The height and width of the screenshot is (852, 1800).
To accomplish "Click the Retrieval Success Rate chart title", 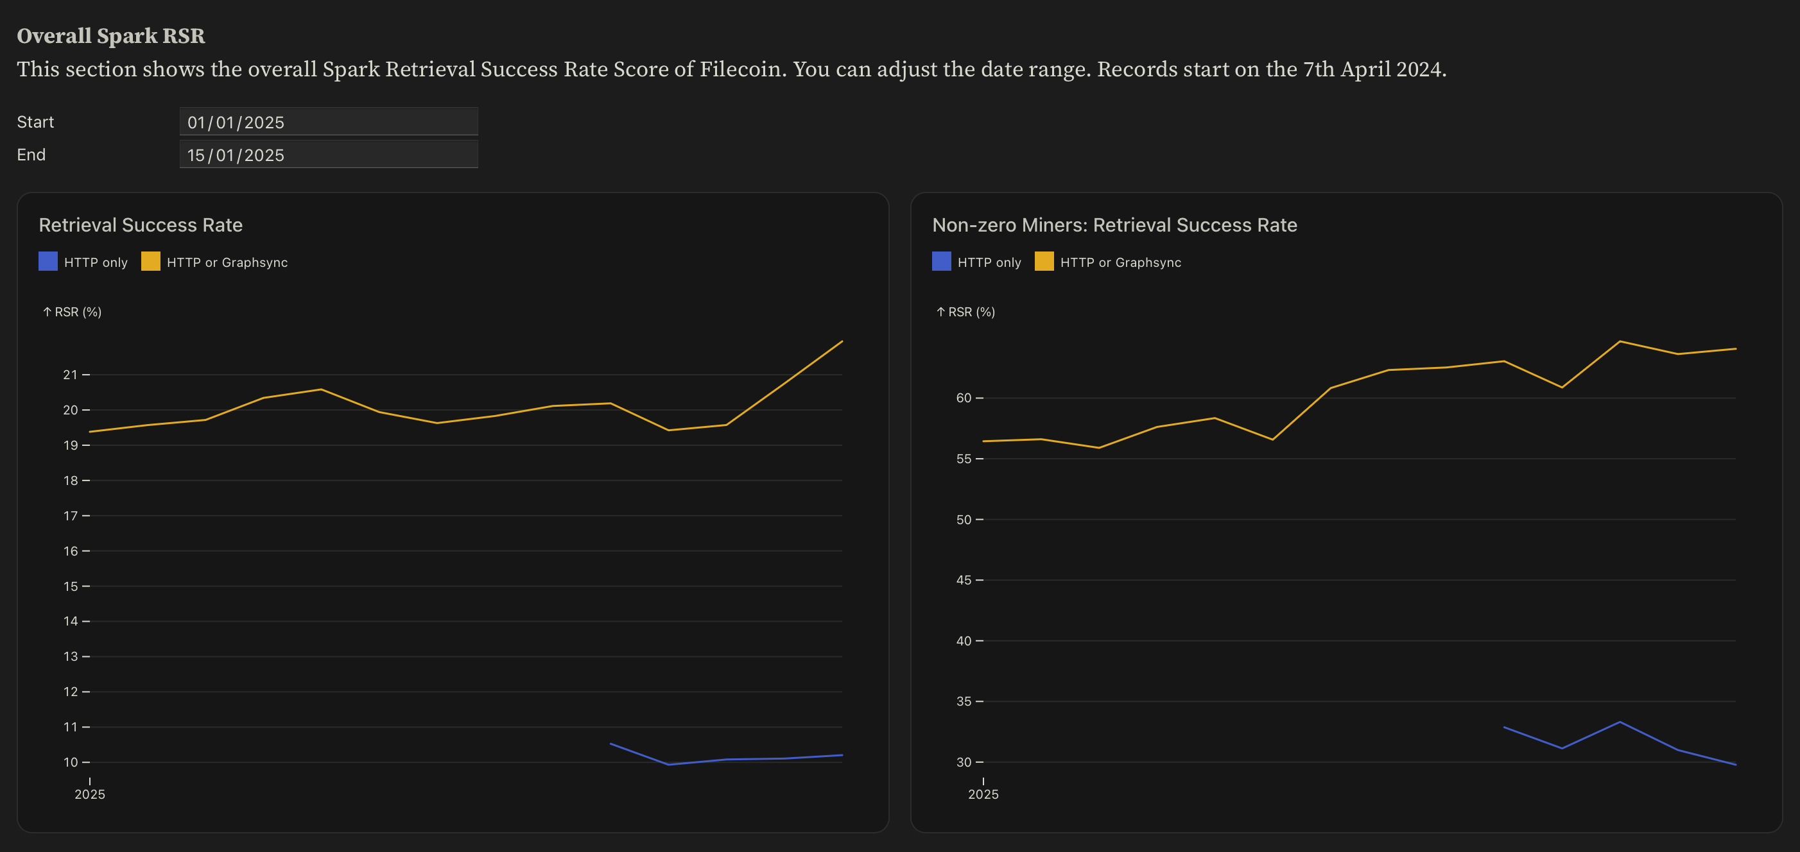I will coord(141,225).
